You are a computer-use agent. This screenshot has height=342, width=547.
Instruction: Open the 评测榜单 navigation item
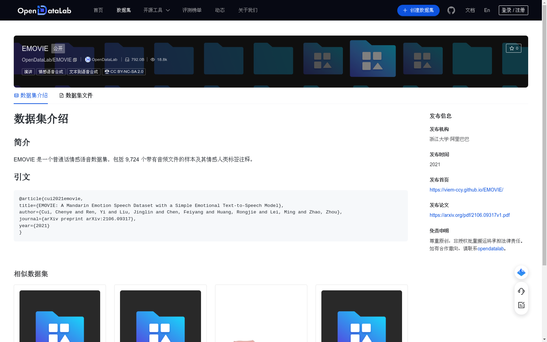[192, 10]
